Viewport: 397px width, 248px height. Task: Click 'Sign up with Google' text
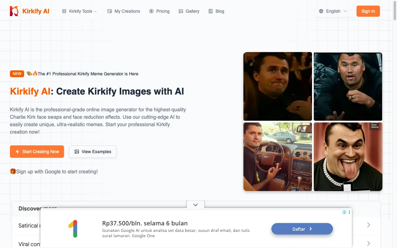click(57, 171)
